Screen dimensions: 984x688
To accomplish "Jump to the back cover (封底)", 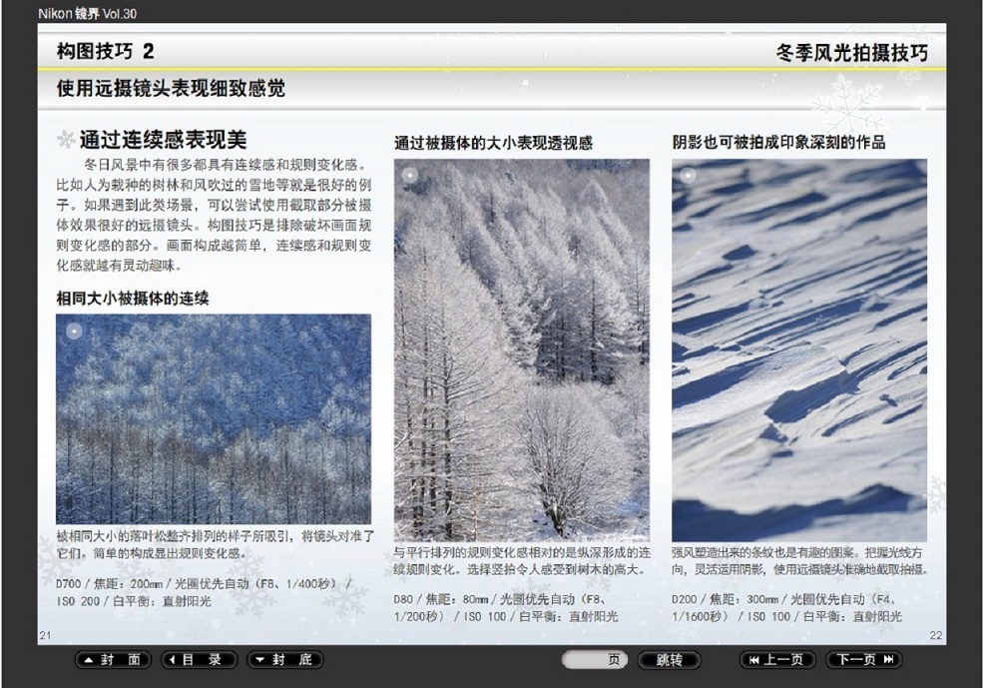I will pyautogui.click(x=285, y=660).
